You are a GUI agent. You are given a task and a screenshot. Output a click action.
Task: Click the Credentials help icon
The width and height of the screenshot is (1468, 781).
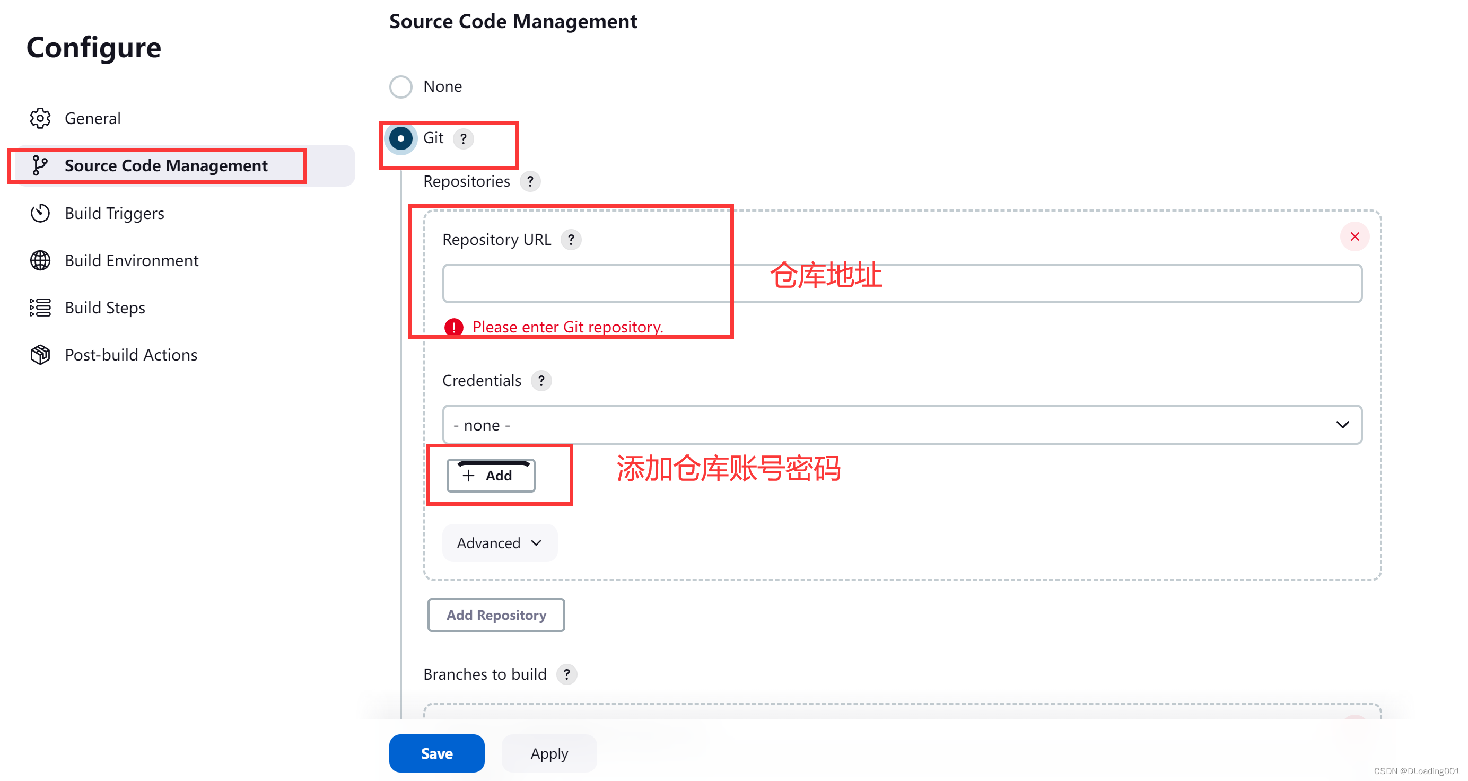click(541, 381)
